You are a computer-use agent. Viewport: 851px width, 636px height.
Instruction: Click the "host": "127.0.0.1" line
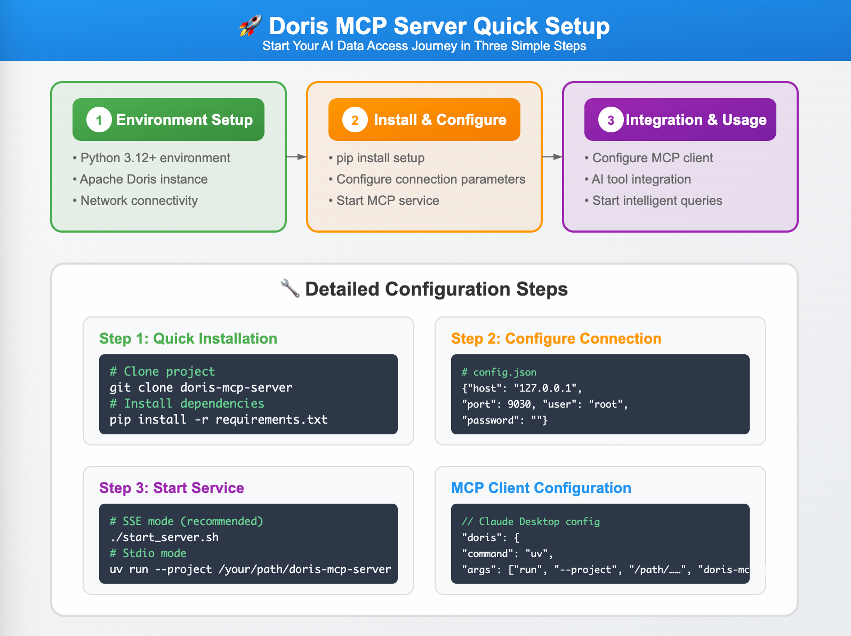point(522,388)
